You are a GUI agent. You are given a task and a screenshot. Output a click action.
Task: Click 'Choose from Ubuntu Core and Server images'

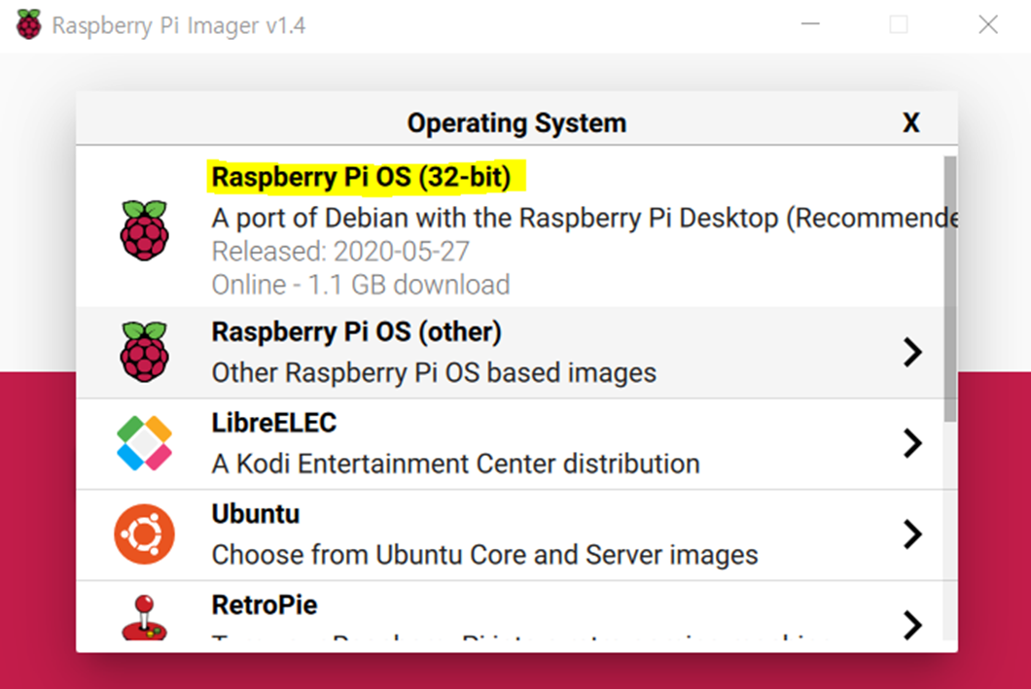coord(484,555)
